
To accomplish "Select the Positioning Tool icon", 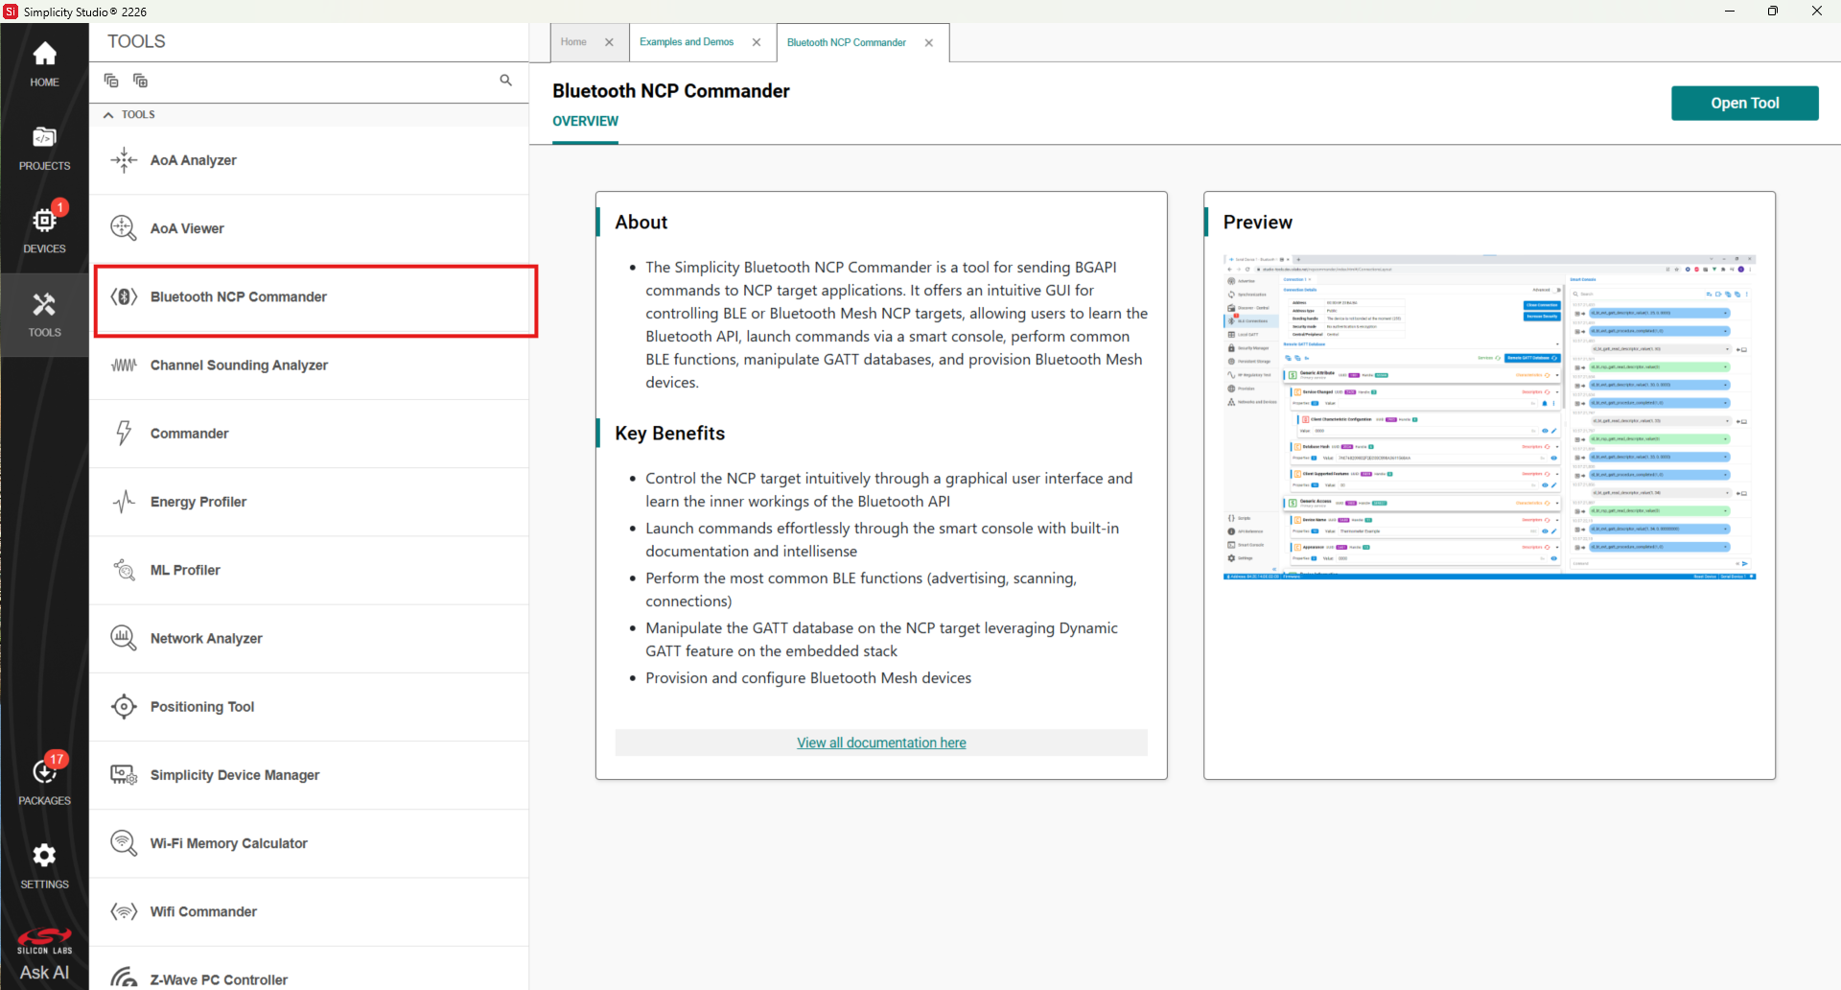I will coord(124,707).
